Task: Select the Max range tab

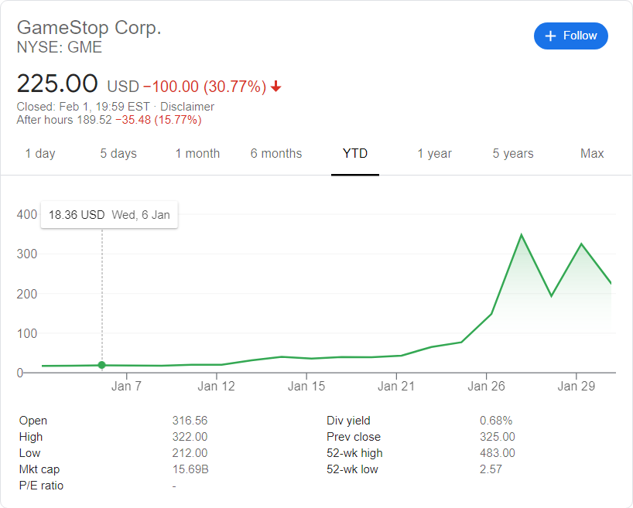Action: point(592,153)
